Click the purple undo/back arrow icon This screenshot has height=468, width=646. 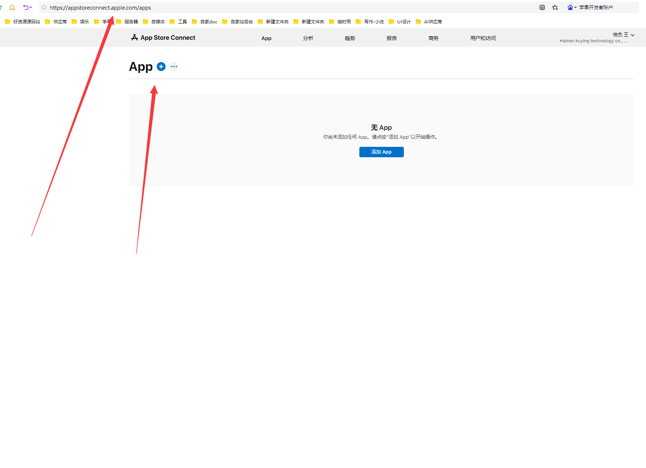click(26, 7)
